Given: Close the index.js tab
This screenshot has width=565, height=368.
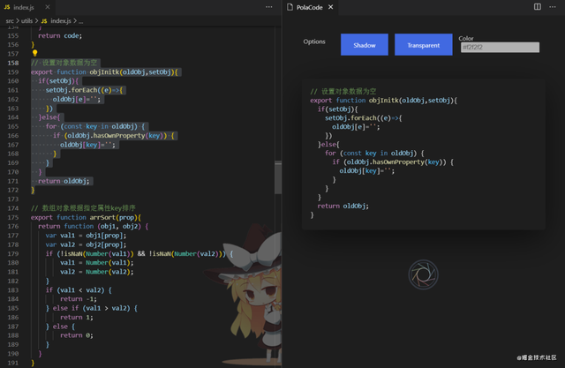Looking at the screenshot, I should coord(48,7).
